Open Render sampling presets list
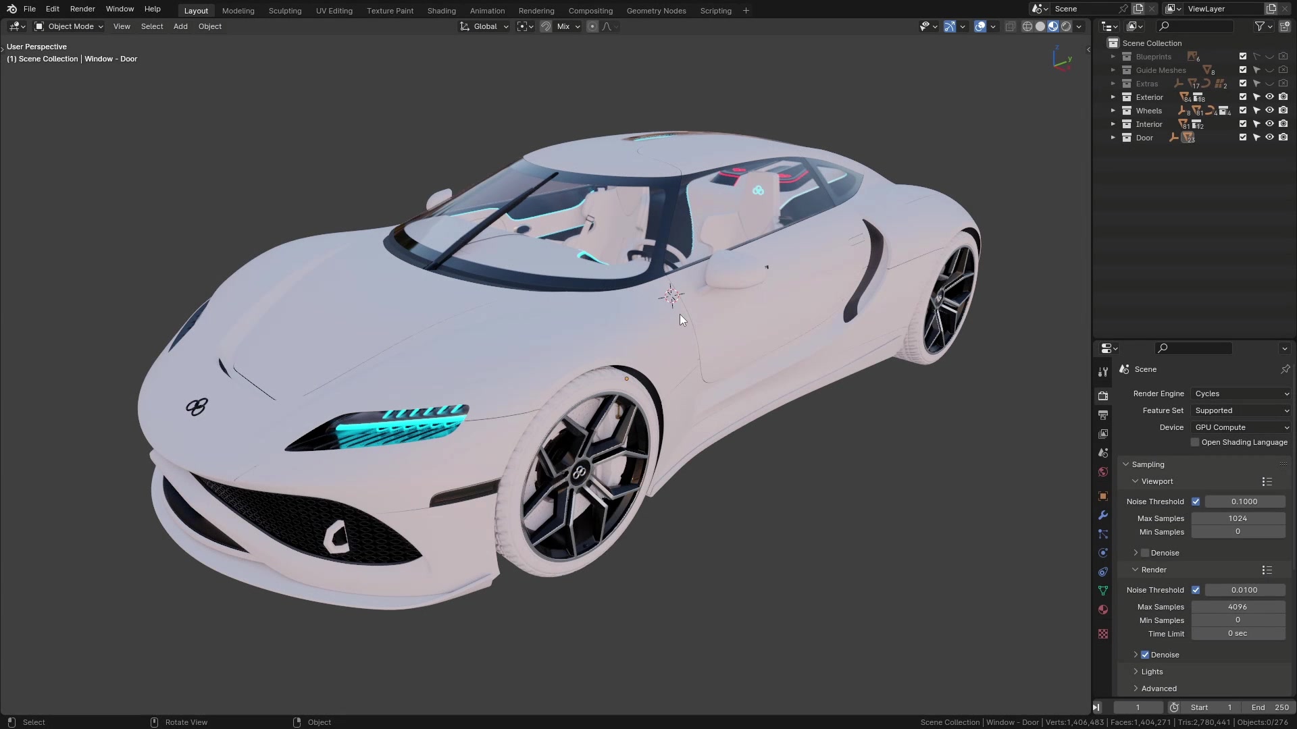The width and height of the screenshot is (1297, 729). point(1267,570)
